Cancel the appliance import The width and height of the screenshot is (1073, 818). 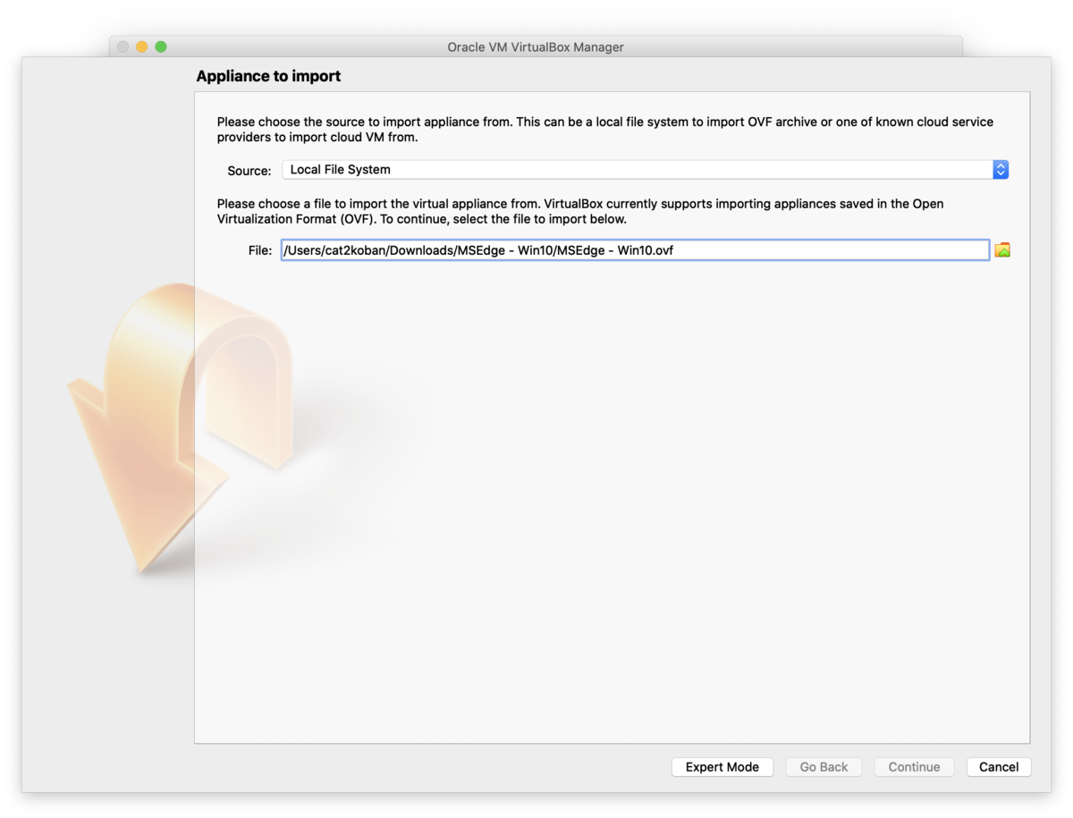point(999,767)
